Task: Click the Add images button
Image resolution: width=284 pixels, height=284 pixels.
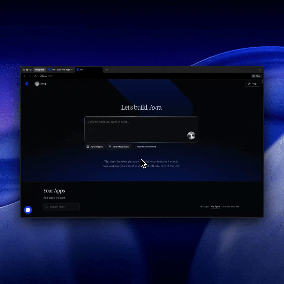Action: tap(95, 147)
